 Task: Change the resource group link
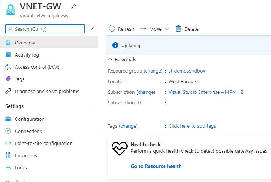153,71
